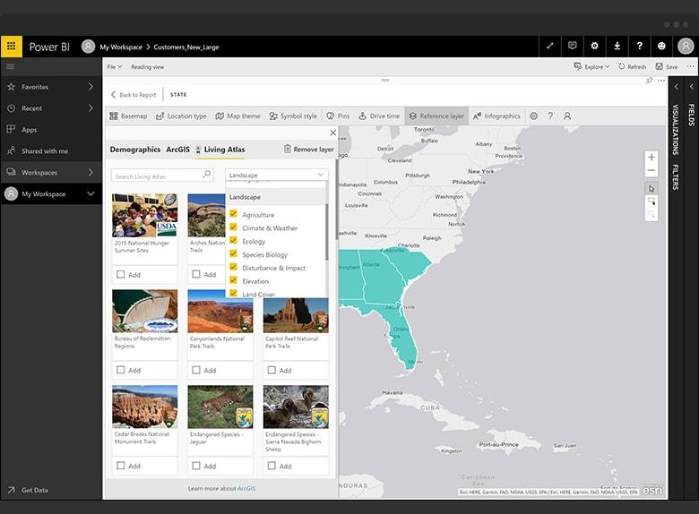Viewport: 699px width, 514px height.
Task: Open the Basemap tool
Action: point(128,116)
